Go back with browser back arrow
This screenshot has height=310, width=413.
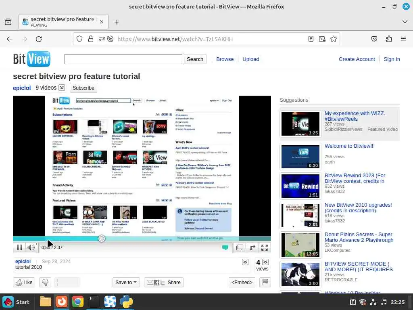pyautogui.click(x=10, y=39)
